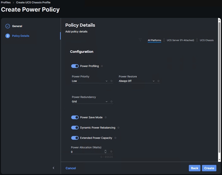Click the Power Profiling info icon

[x=102, y=66]
